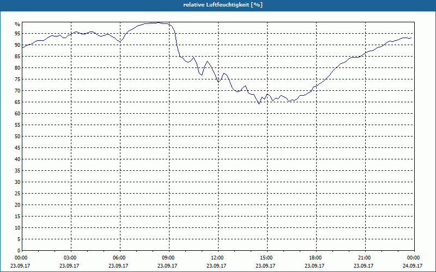The height and width of the screenshot is (272, 436).
Task: Click the y-axis value "65"
Action: 17,102
